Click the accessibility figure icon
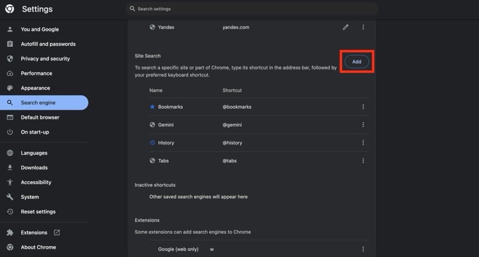This screenshot has width=479, height=257. tap(10, 182)
